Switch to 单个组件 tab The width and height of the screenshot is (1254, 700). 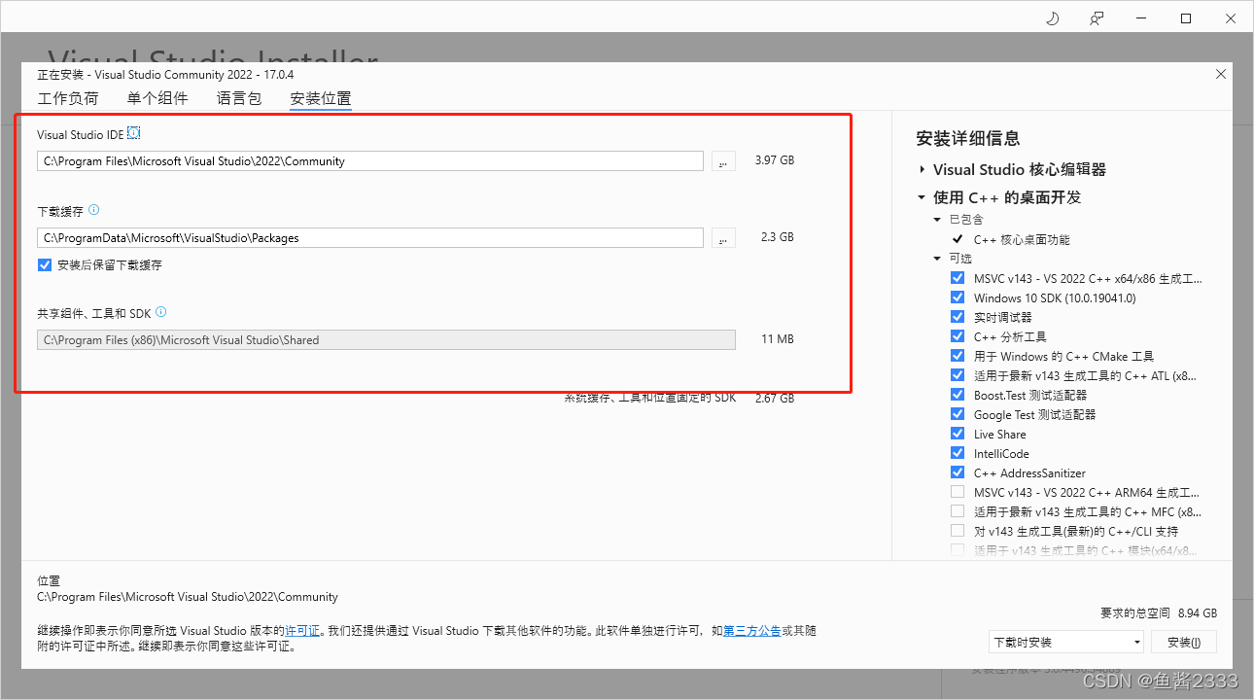(x=157, y=98)
